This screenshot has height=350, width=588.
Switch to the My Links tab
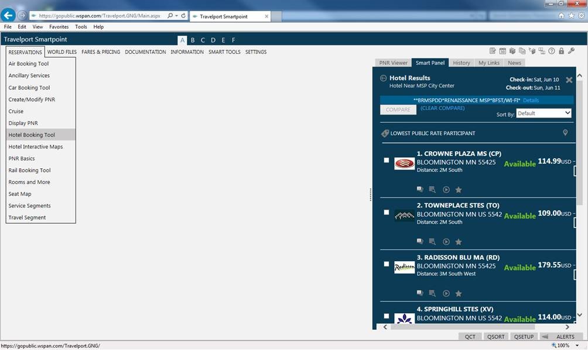click(x=489, y=63)
